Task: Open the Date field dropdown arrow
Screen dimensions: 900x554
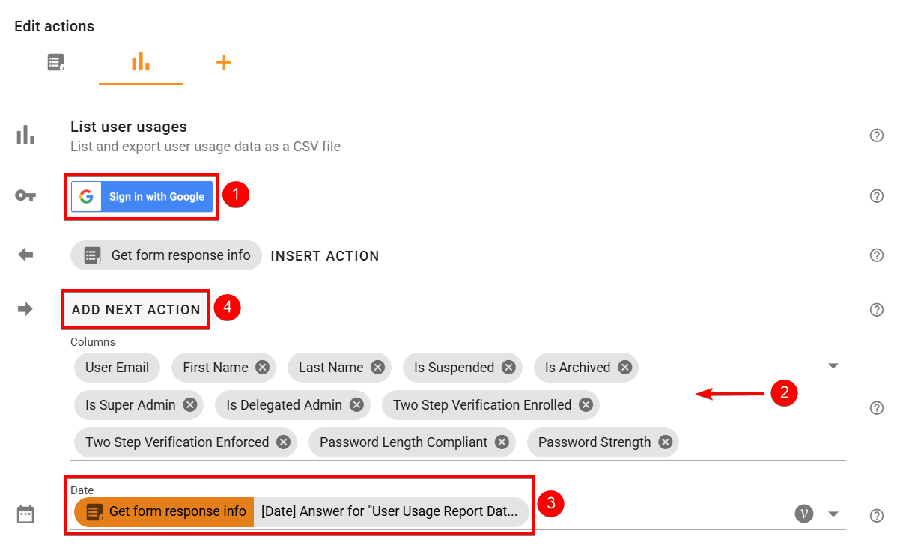Action: click(833, 514)
